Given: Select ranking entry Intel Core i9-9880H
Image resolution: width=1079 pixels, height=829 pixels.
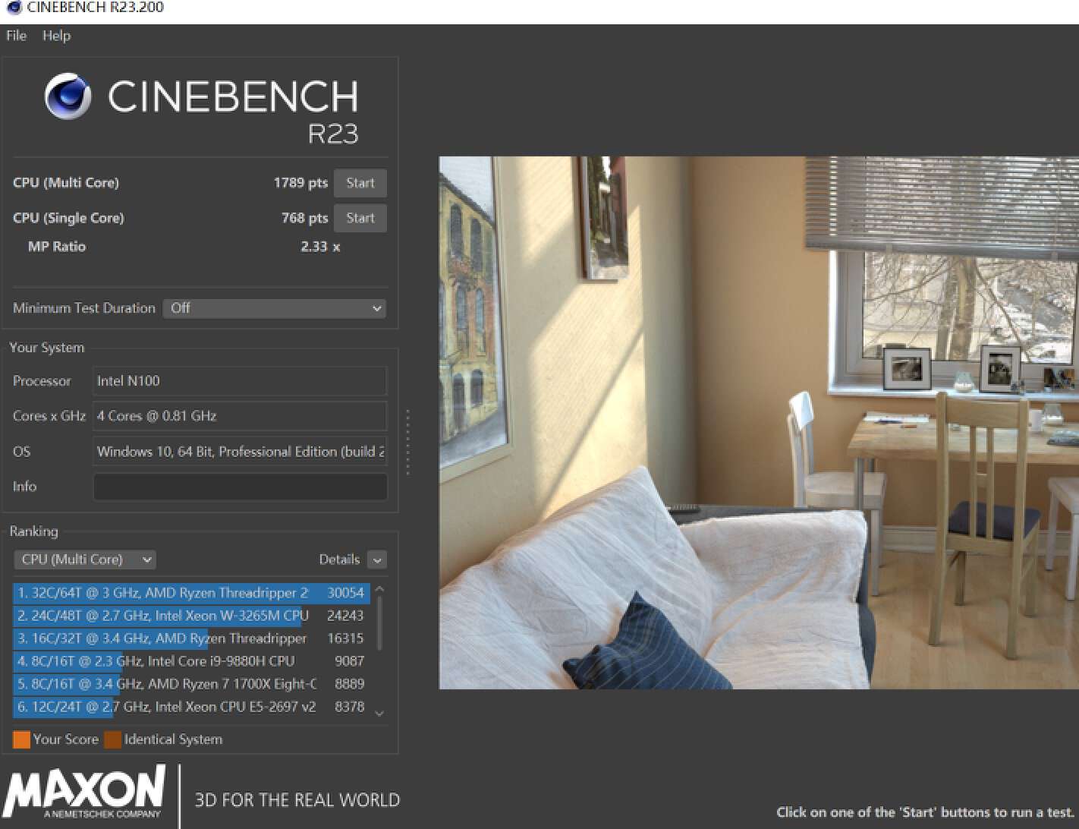Looking at the screenshot, I should tap(191, 661).
